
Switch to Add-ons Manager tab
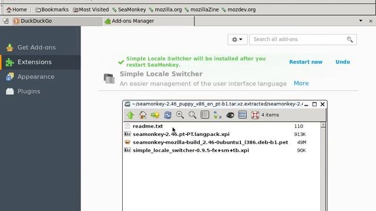pos(149,21)
